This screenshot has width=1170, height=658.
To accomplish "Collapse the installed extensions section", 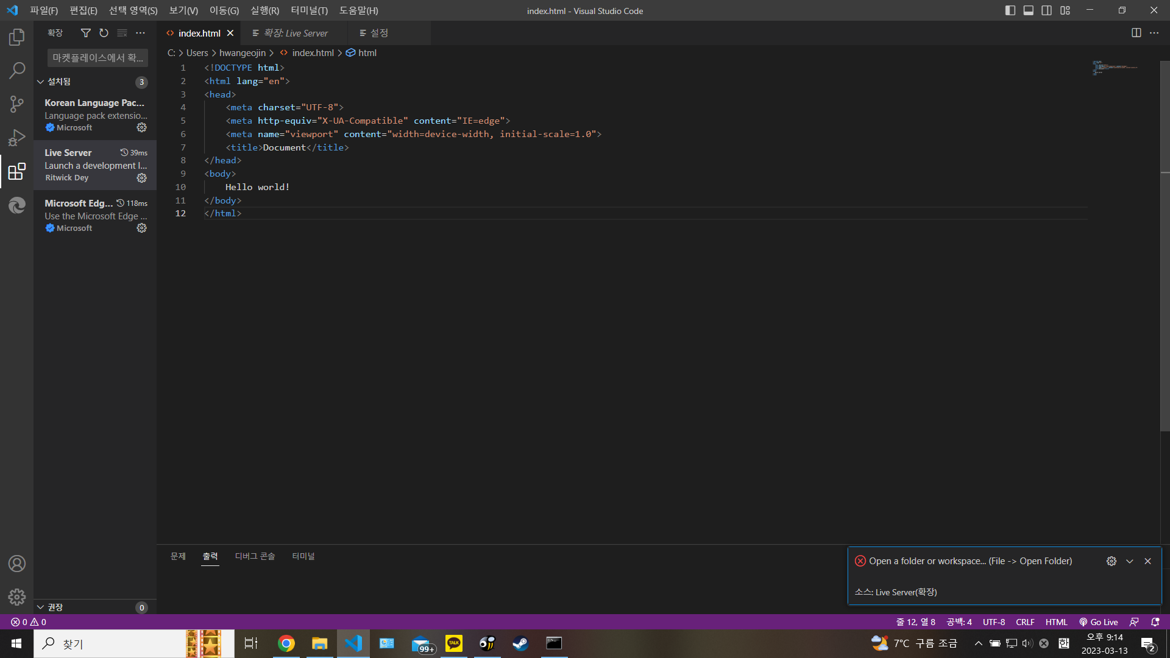I will pyautogui.click(x=95, y=82).
